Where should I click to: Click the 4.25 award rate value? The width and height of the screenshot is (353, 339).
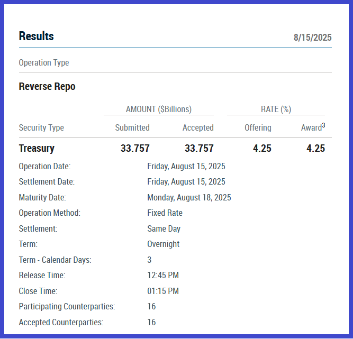pyautogui.click(x=315, y=149)
